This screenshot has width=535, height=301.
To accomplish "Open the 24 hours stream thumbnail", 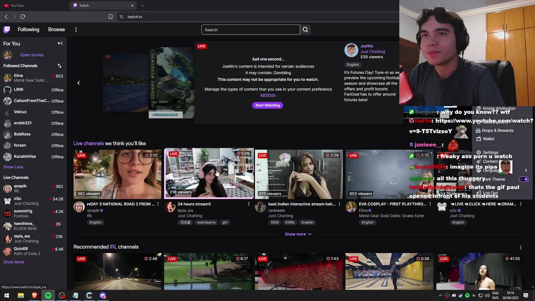I will pyautogui.click(x=209, y=173).
